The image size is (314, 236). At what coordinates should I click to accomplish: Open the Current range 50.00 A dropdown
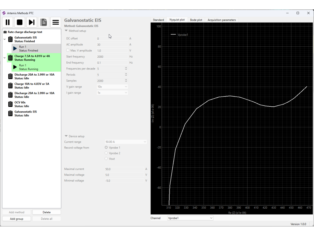[126, 142]
